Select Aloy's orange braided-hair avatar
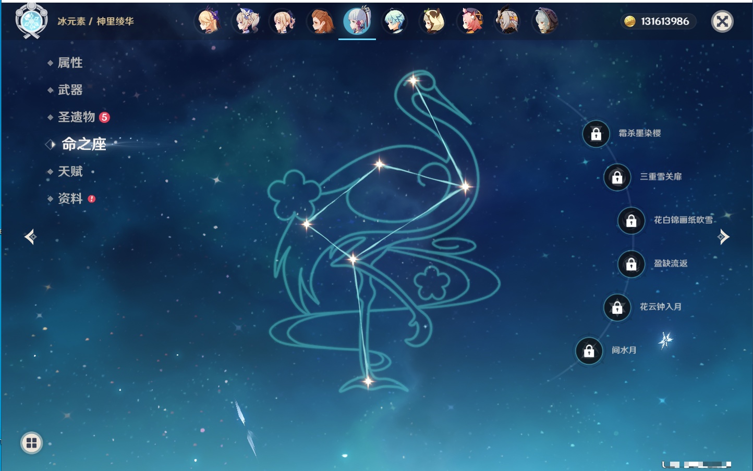The height and width of the screenshot is (471, 753). (321, 21)
